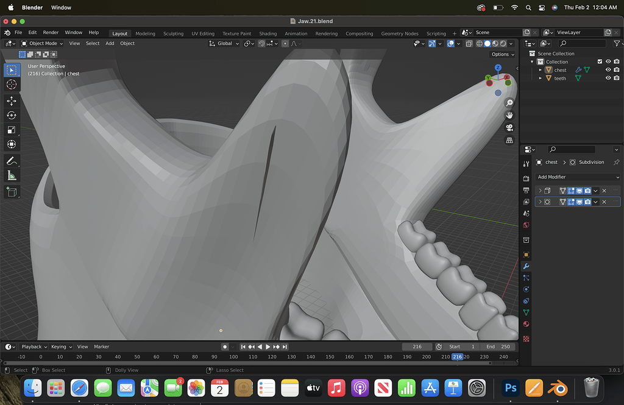Click the current frame field showing 216
This screenshot has width=624, height=405.
click(417, 347)
